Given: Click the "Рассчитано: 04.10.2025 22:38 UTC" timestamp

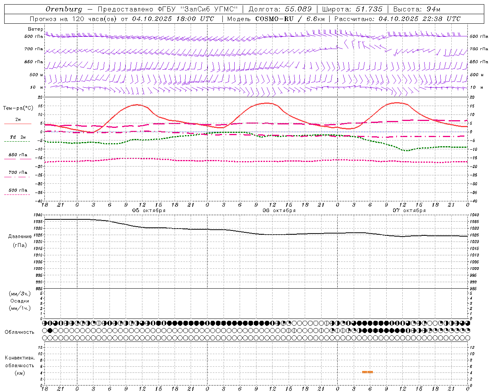Looking at the screenshot, I should click(397, 19).
